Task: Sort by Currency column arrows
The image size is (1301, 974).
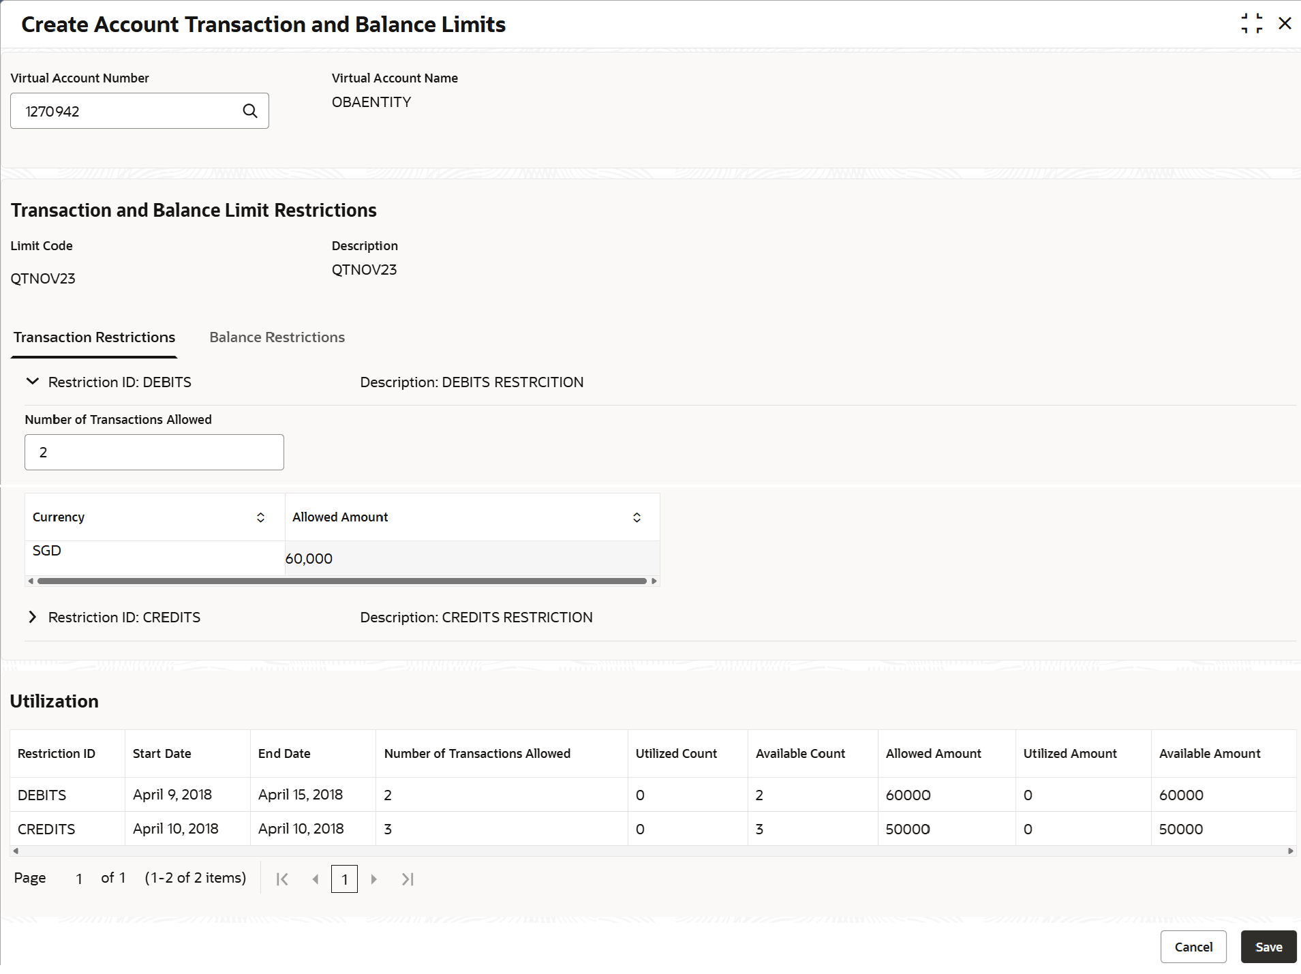Action: 260,517
